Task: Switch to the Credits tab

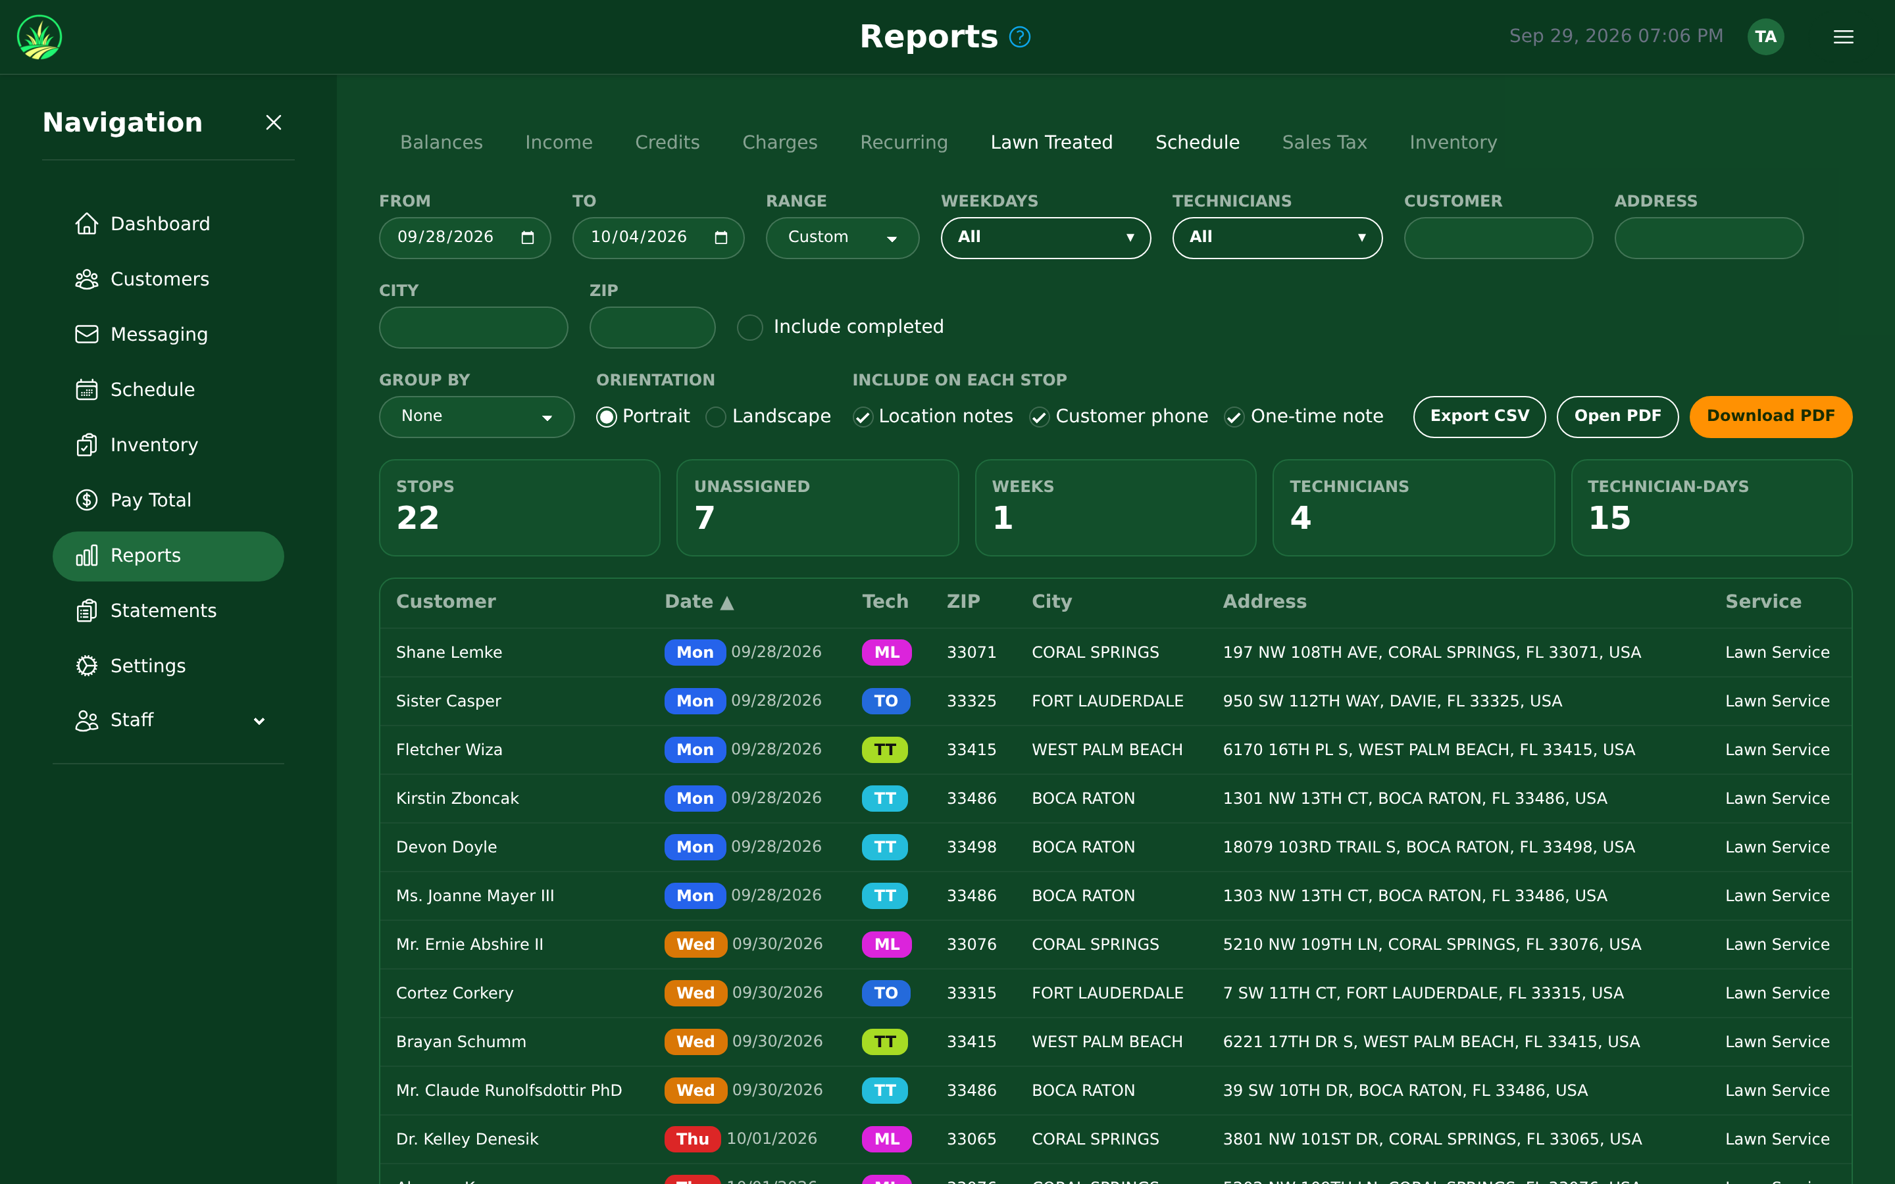Action: point(667,143)
